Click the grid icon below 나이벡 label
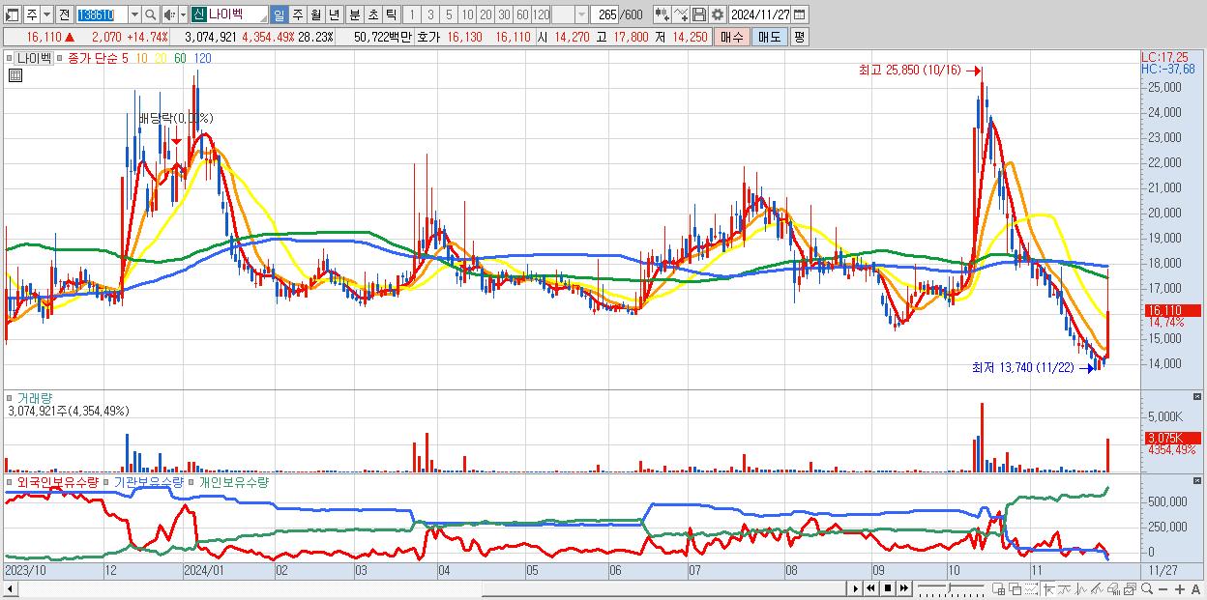The width and height of the screenshot is (1207, 600). click(x=15, y=75)
